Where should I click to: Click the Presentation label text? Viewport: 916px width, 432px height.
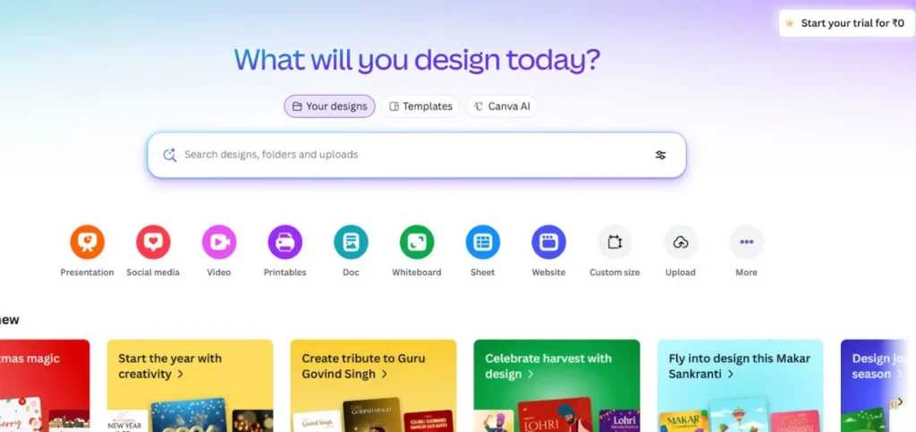[x=87, y=272]
